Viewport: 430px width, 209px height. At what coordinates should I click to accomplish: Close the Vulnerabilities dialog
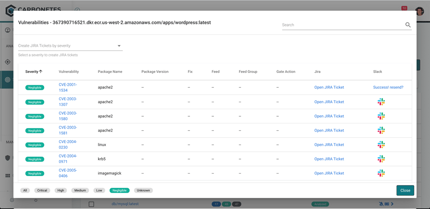click(405, 191)
